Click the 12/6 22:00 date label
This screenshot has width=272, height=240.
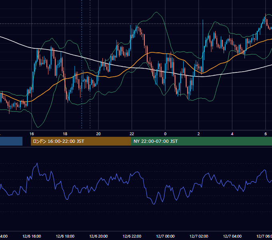click(132, 236)
